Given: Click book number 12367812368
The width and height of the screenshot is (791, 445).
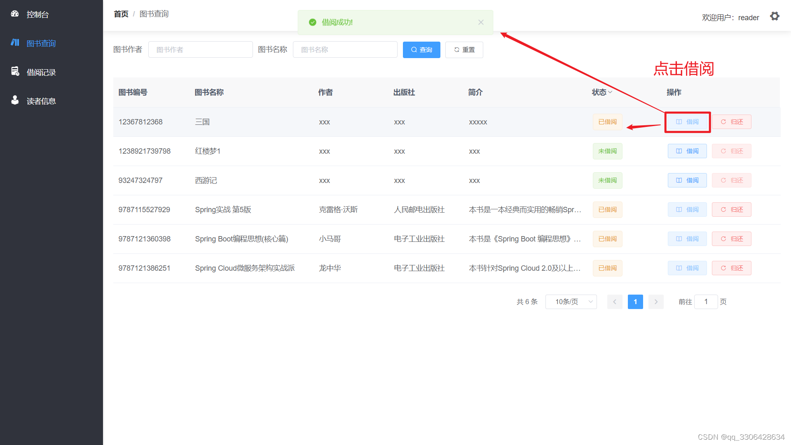Looking at the screenshot, I should [x=140, y=122].
